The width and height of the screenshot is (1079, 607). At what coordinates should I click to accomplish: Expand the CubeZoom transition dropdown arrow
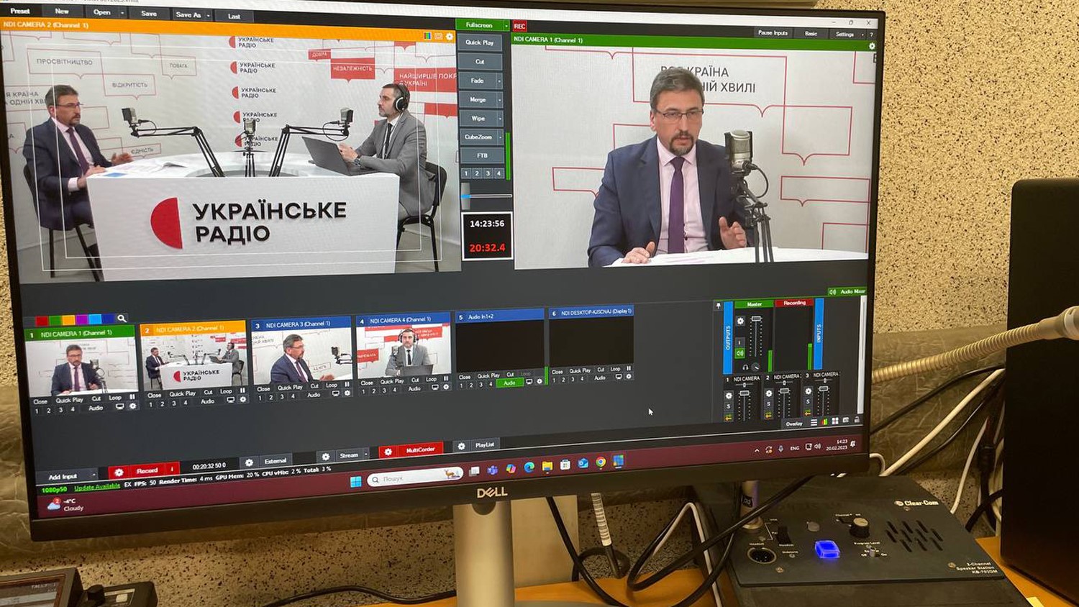(499, 137)
